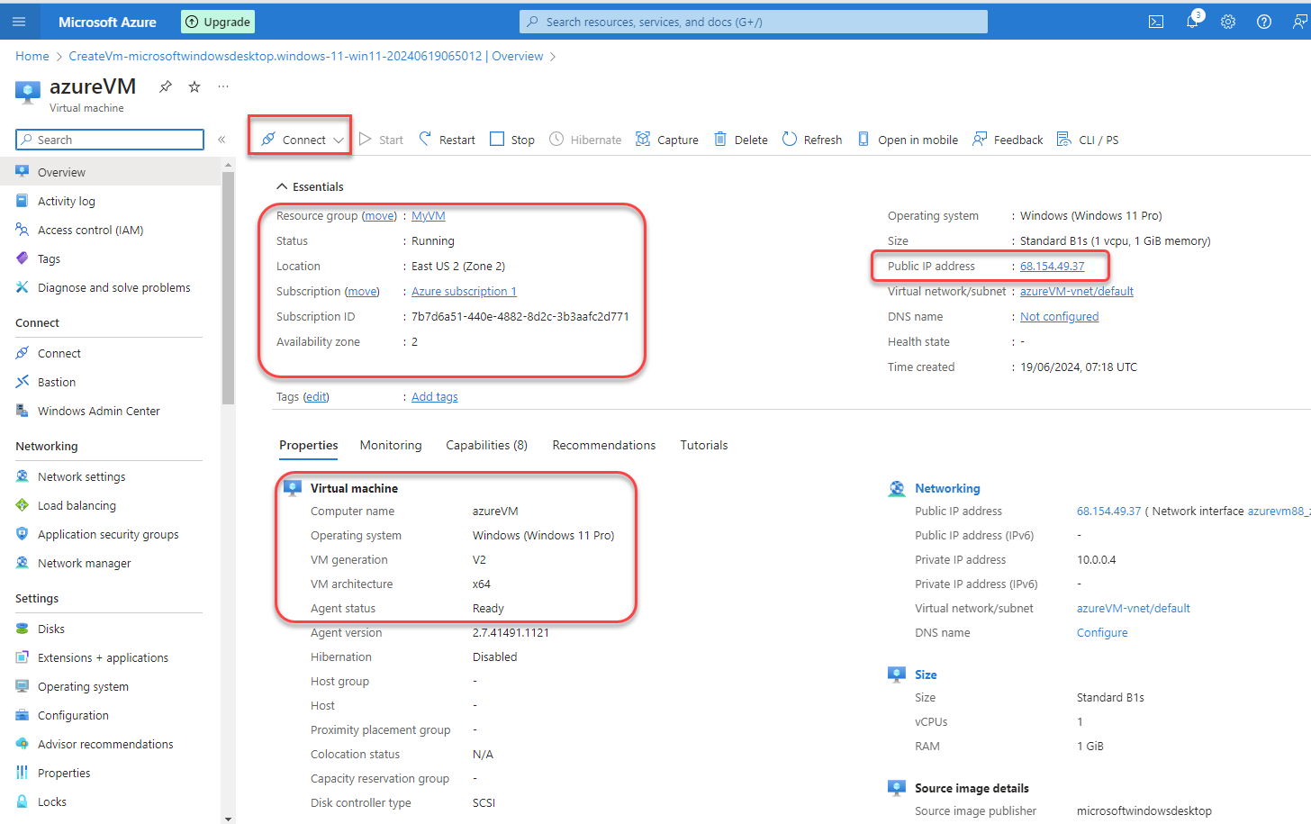Open Azure Cloud Shell in the top bar
Screen dimensions: 1311x824
tap(1155, 21)
